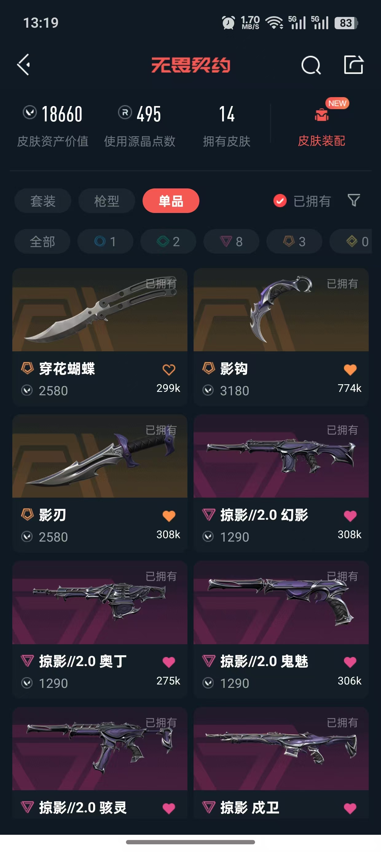Unfavorite the 影钩 karambit with heart icon

click(350, 369)
